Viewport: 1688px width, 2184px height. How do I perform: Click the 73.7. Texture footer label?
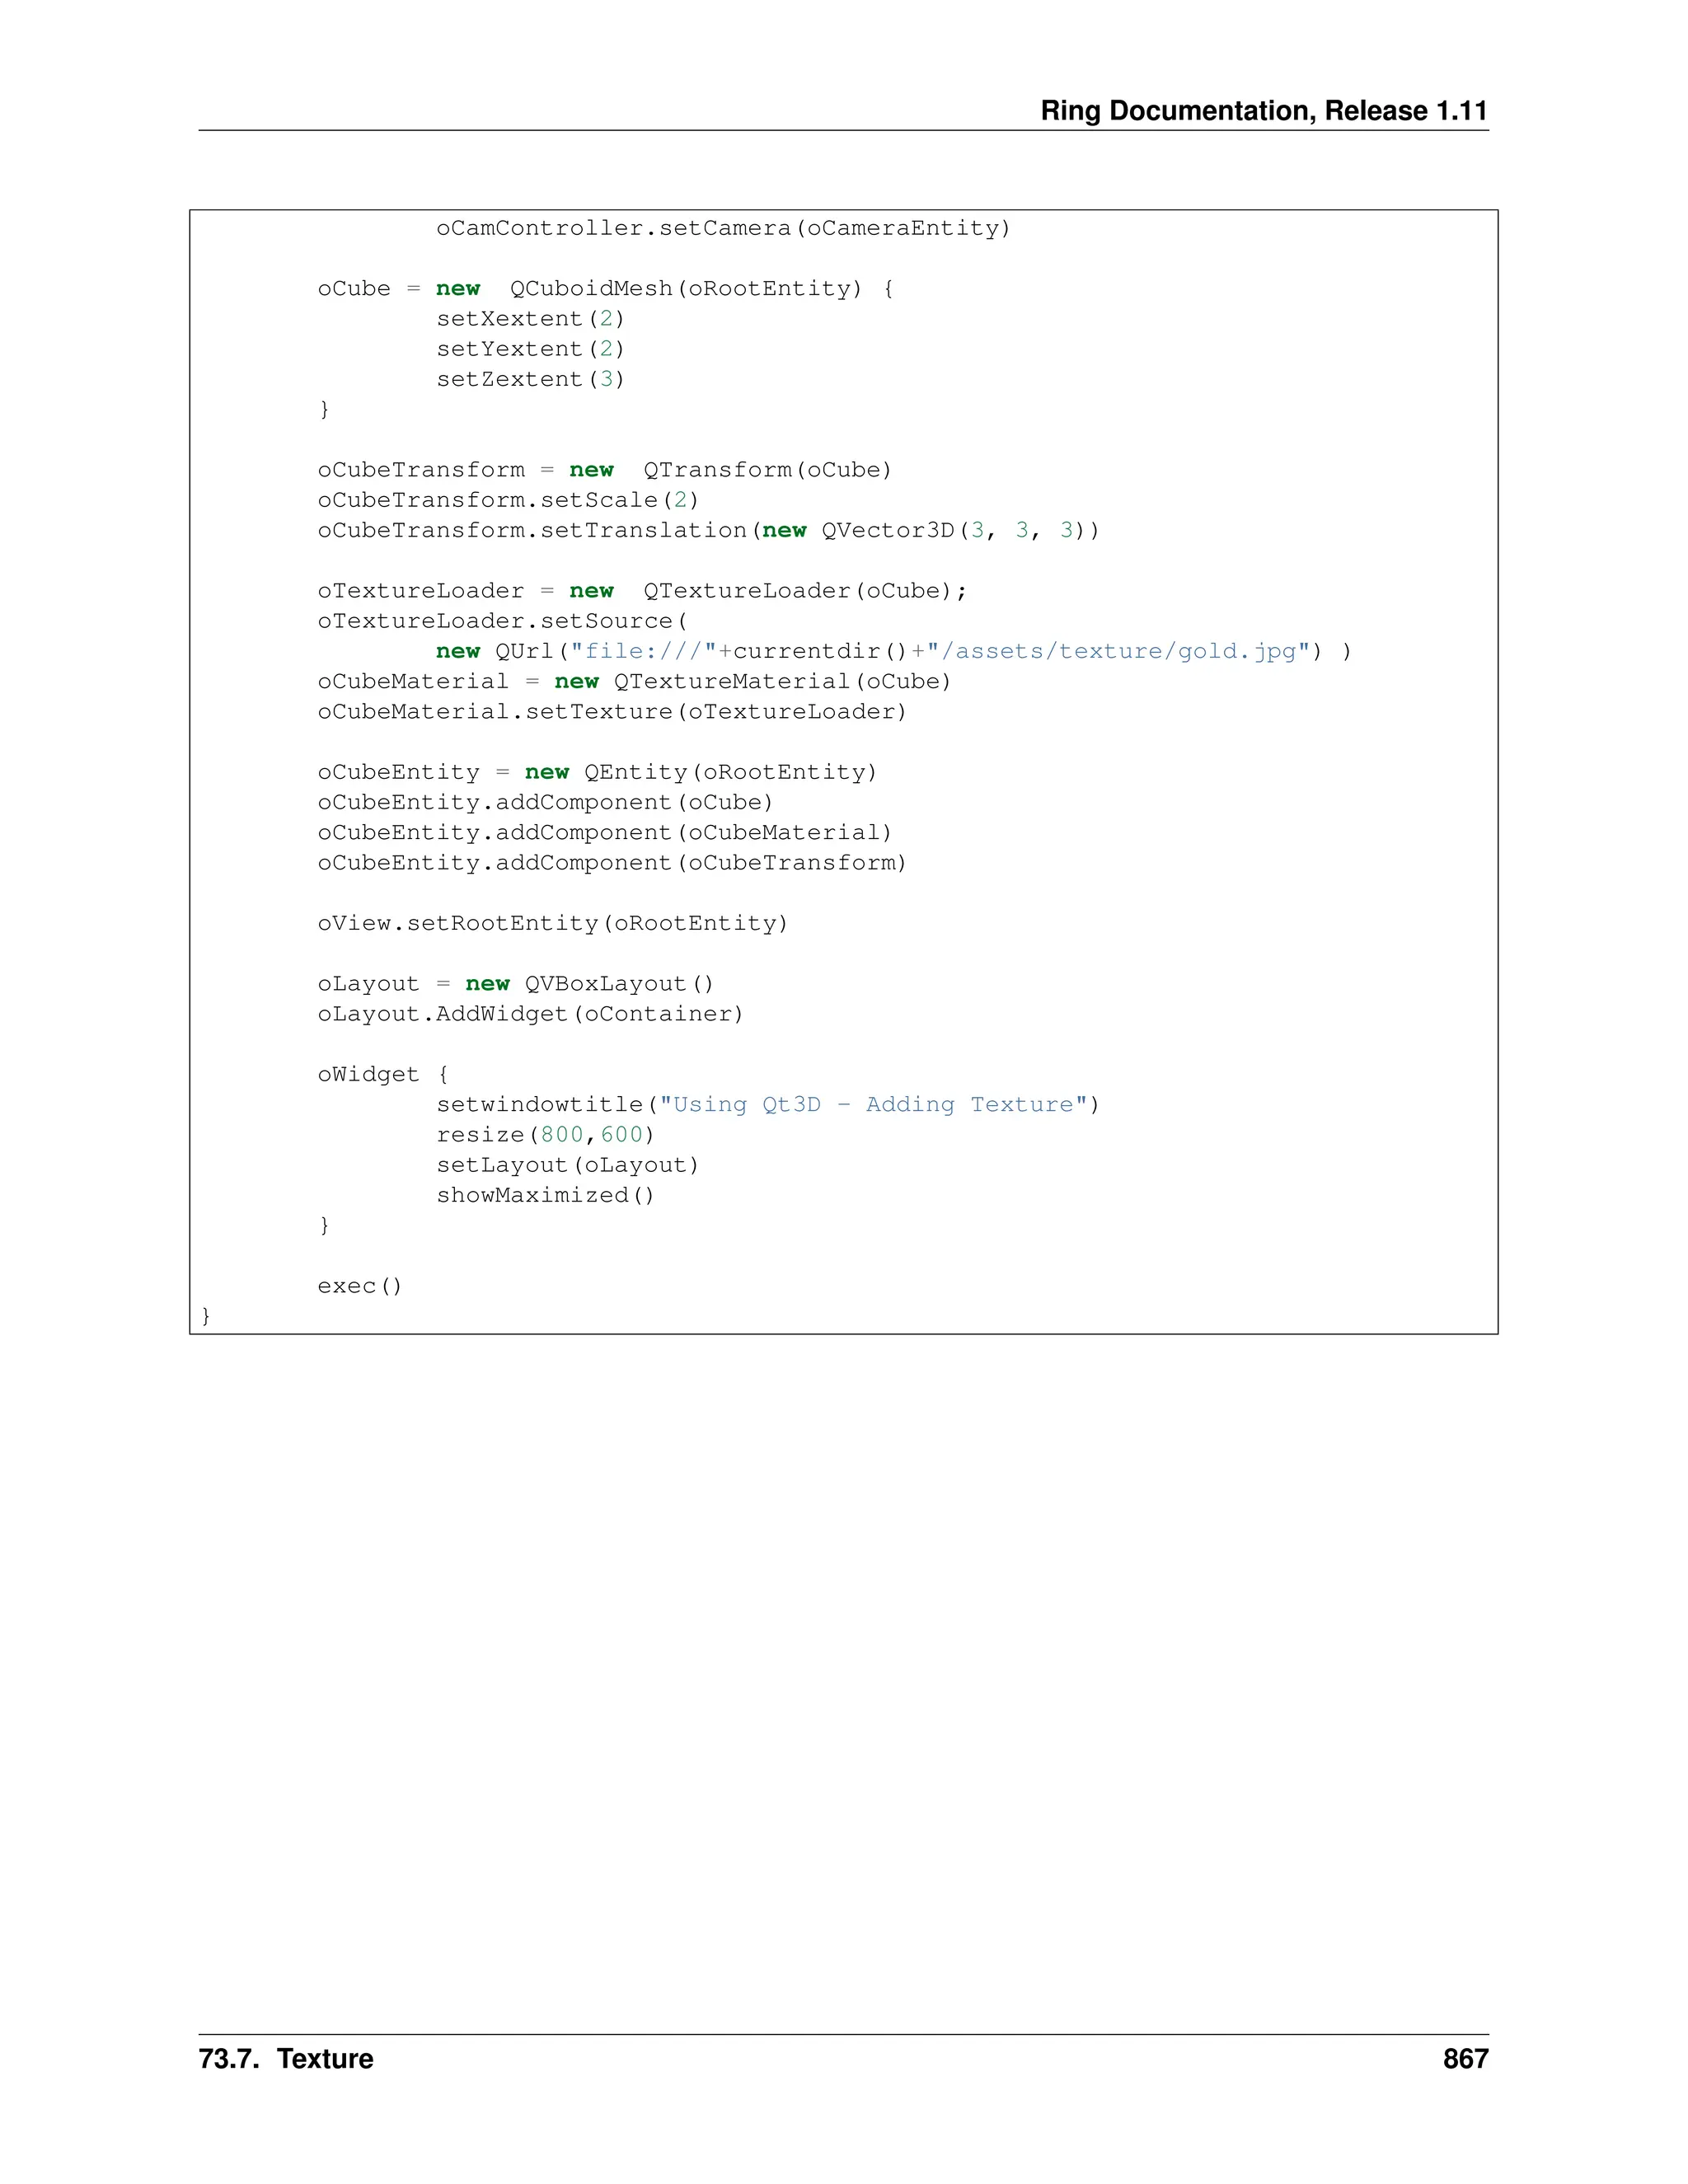286,2058
